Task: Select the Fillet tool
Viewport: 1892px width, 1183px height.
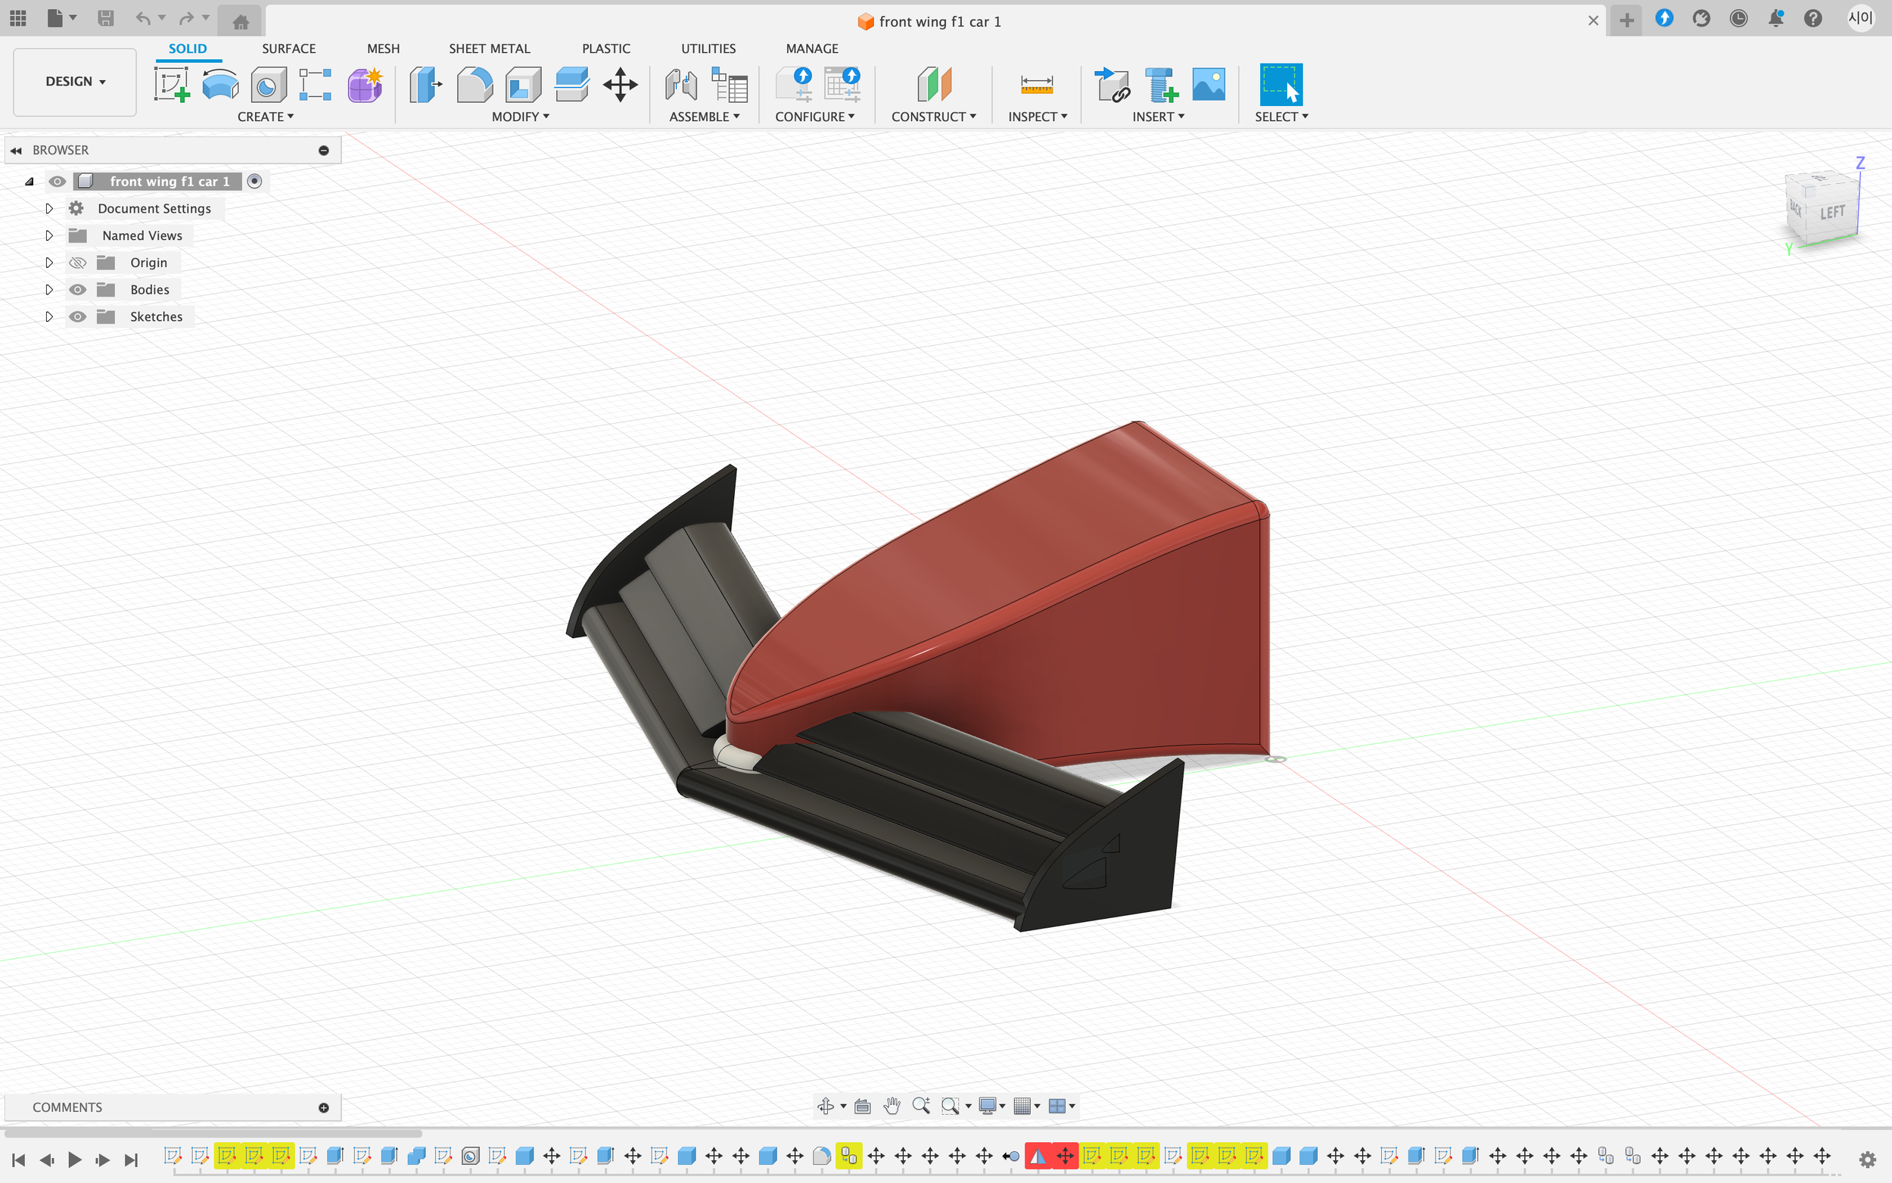Action: [475, 85]
